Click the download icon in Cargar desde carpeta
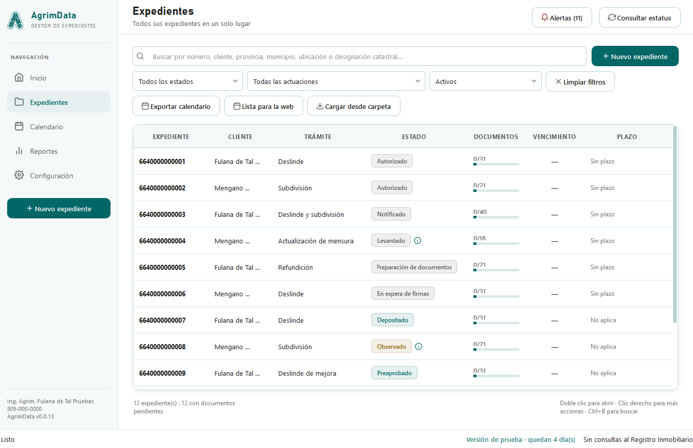 pos(320,106)
